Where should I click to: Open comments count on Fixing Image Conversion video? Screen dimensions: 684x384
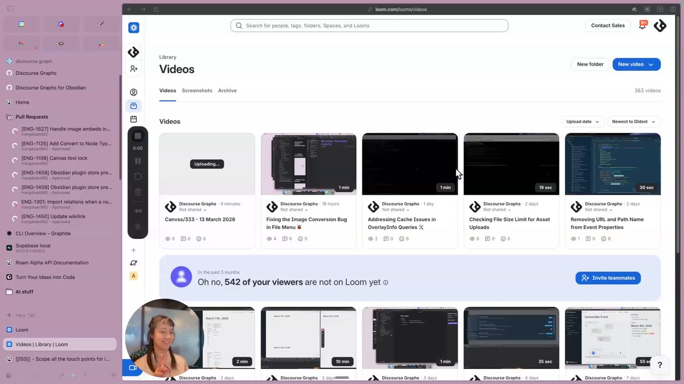click(x=287, y=239)
